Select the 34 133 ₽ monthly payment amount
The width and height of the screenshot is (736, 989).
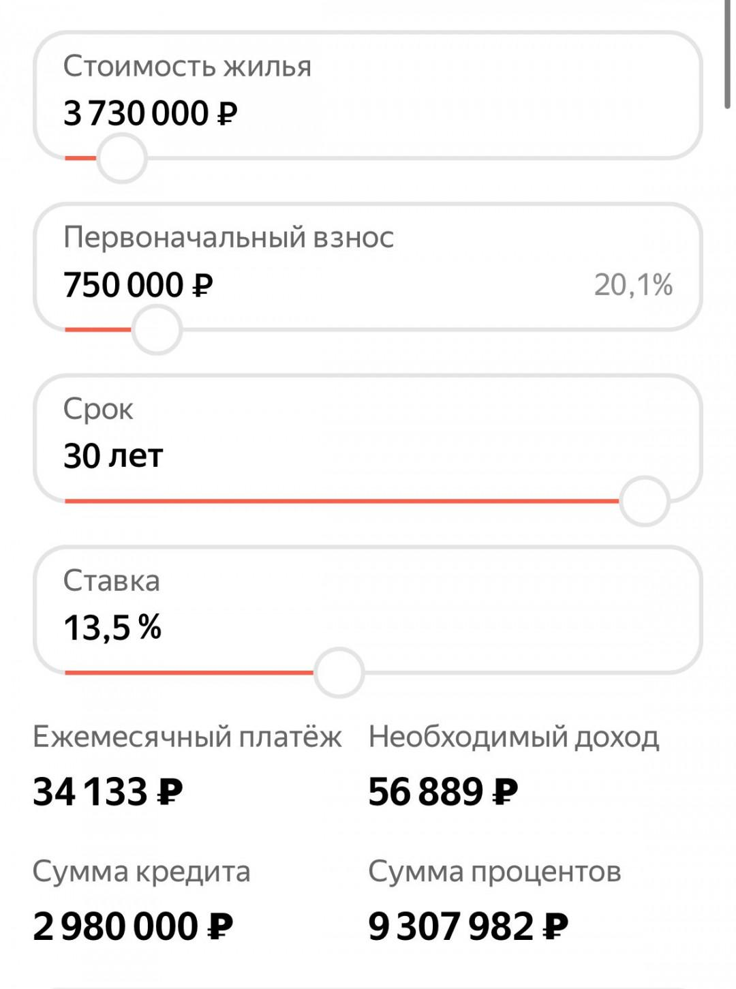108,792
